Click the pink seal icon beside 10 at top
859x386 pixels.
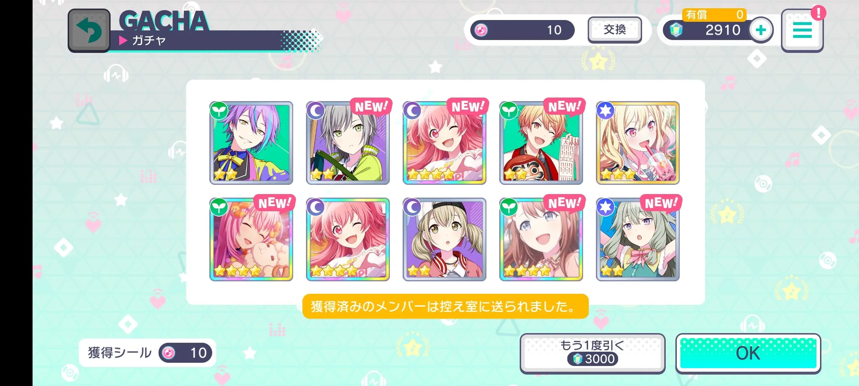pyautogui.click(x=481, y=30)
